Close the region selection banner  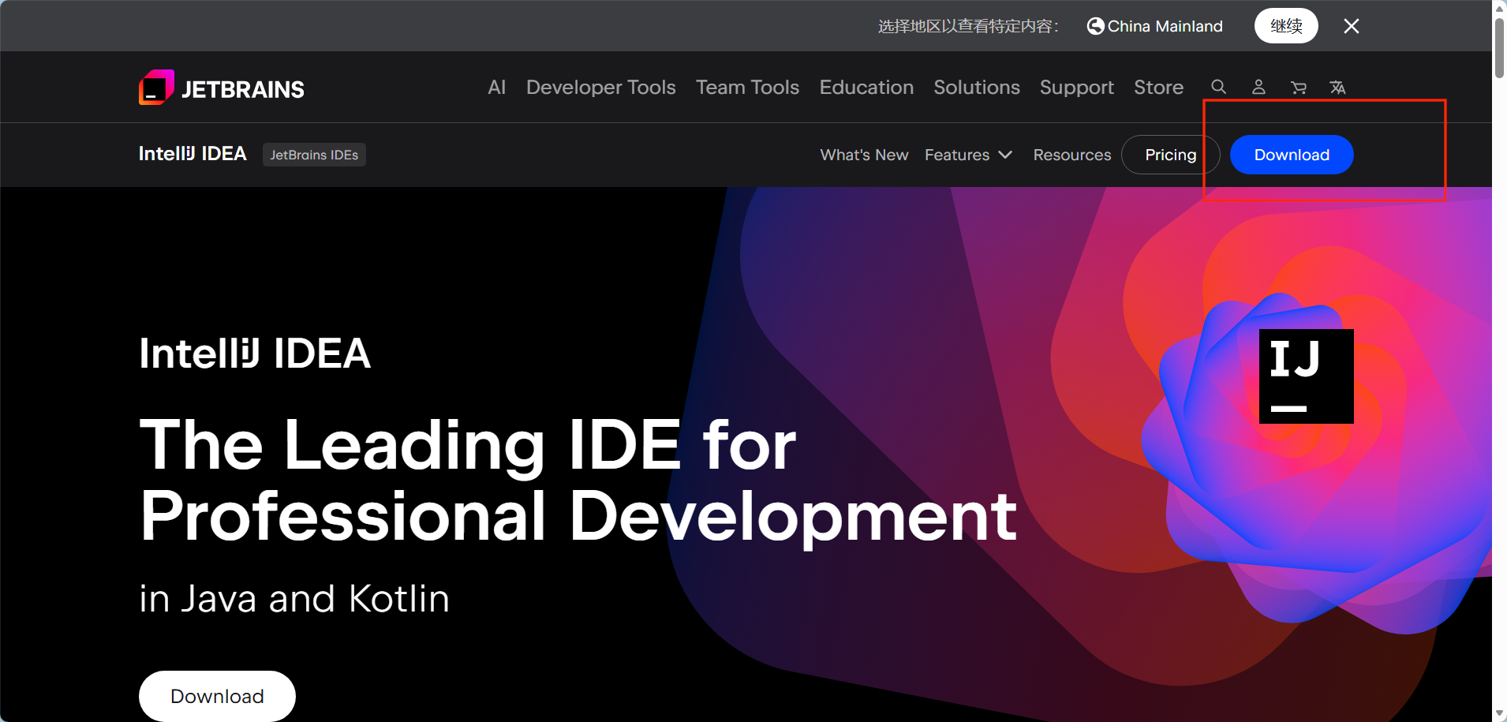pos(1352,26)
